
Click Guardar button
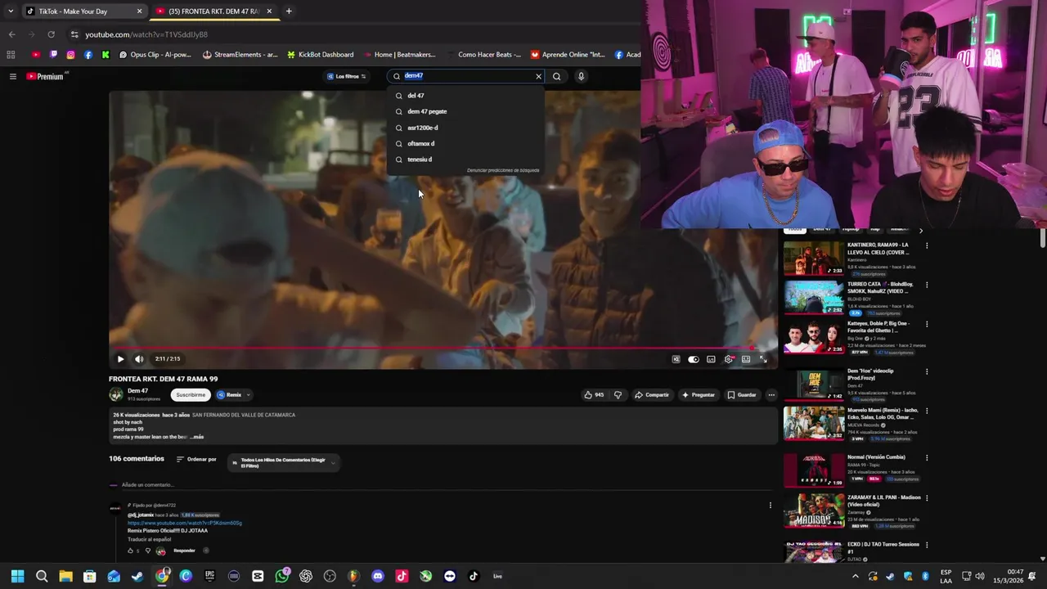[x=742, y=395]
